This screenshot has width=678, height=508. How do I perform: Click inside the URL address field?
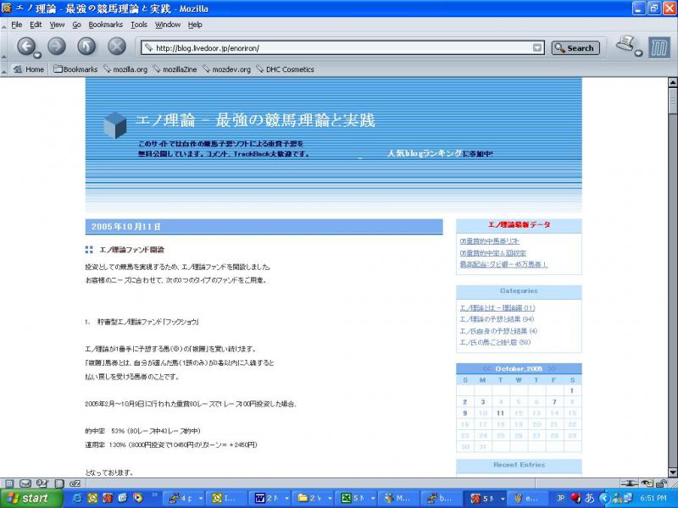point(339,48)
